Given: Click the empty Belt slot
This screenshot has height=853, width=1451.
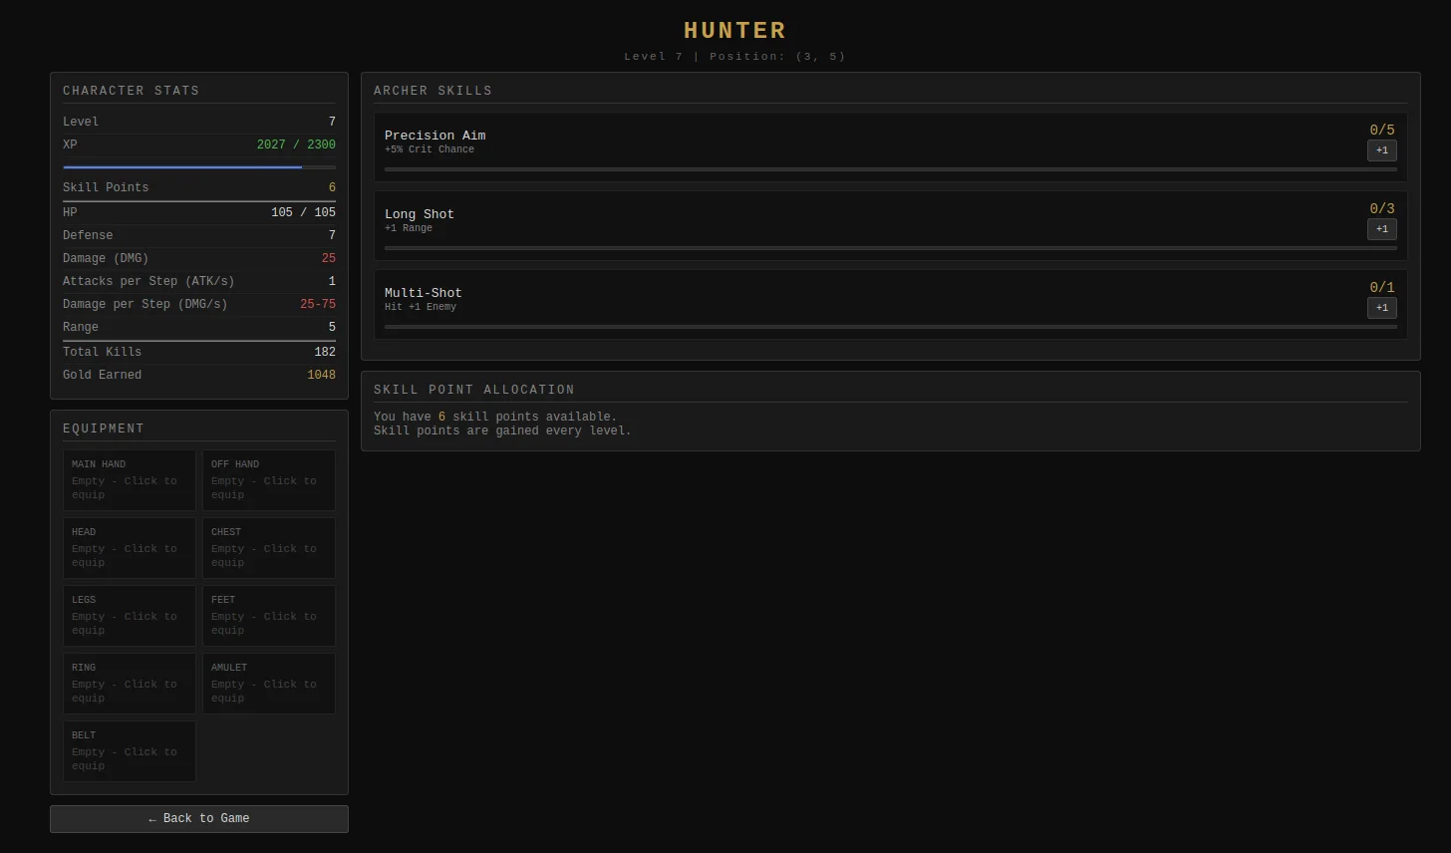Looking at the screenshot, I should (x=130, y=751).
